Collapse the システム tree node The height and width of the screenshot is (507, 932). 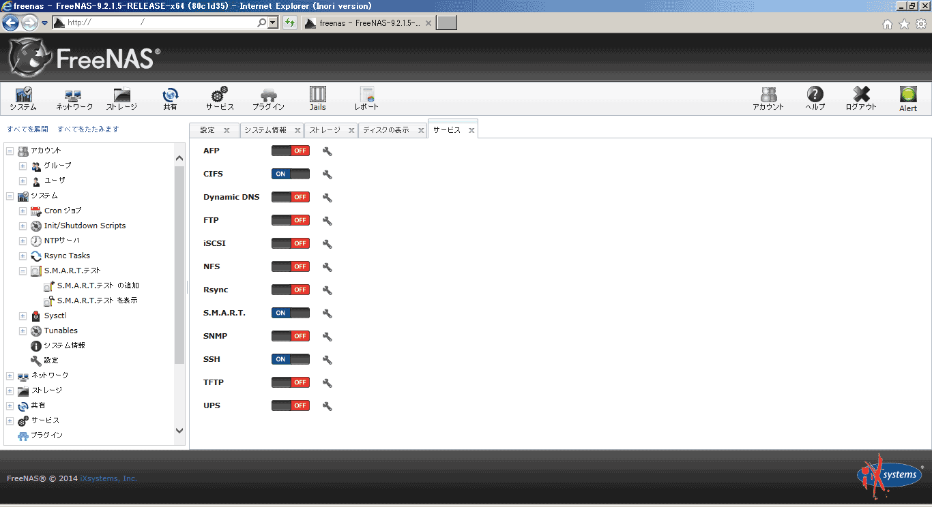tap(10, 196)
